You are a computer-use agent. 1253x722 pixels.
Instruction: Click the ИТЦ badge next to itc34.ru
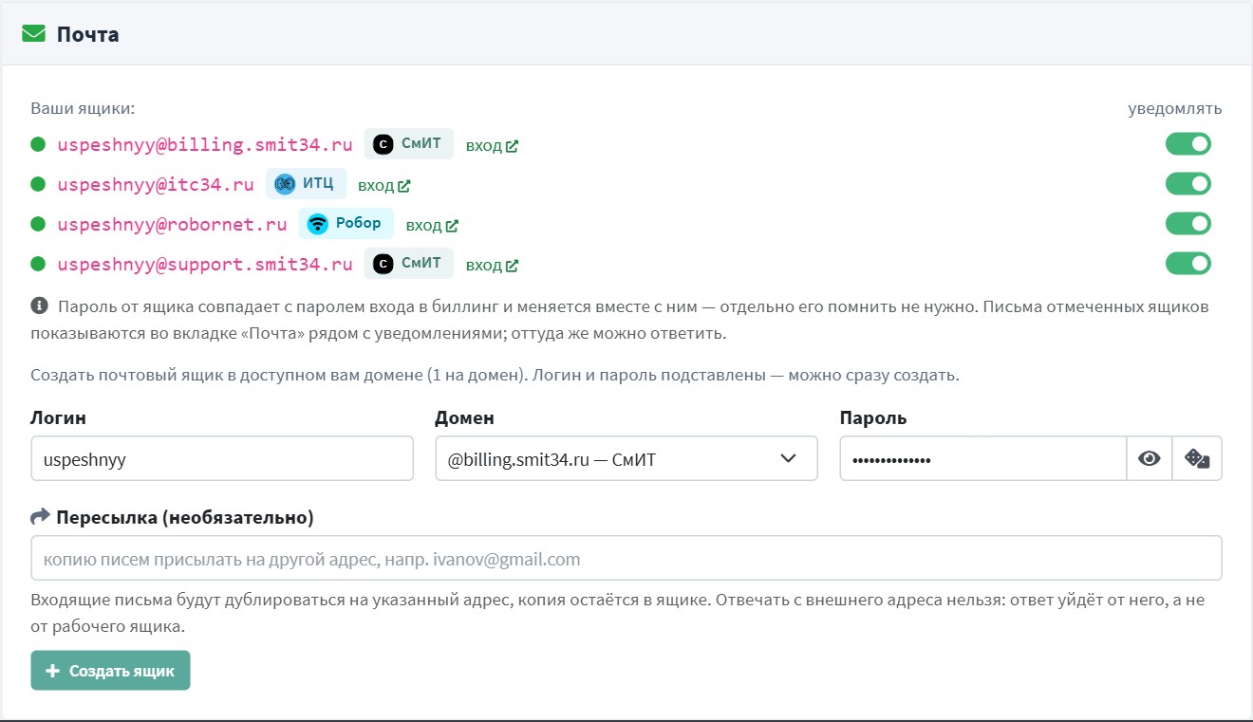(306, 184)
